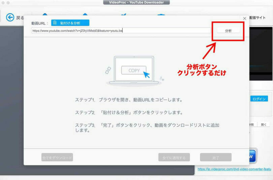
Task: Click the 戻る label beside back arrow
Action: click(x=20, y=18)
